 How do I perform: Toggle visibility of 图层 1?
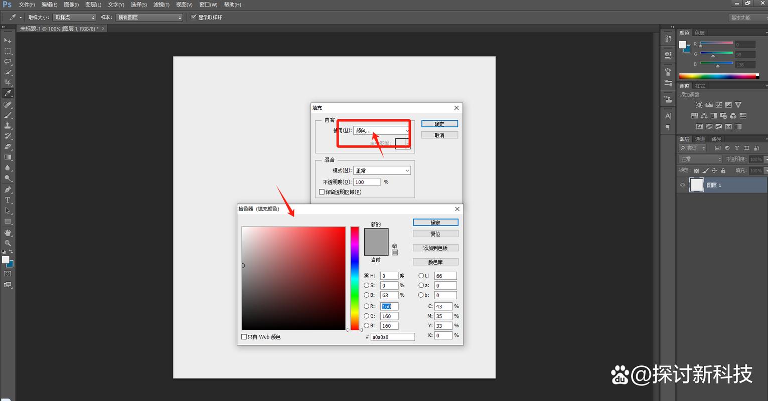(x=682, y=185)
